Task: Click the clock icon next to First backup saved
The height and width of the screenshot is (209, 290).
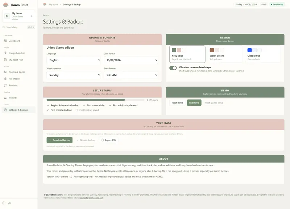Action: 77,110
